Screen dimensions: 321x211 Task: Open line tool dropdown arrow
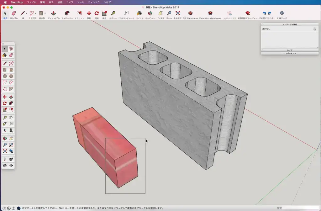click(26, 13)
